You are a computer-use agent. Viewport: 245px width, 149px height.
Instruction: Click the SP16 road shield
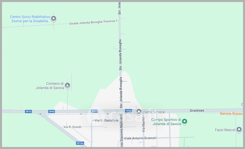pos(28,111)
